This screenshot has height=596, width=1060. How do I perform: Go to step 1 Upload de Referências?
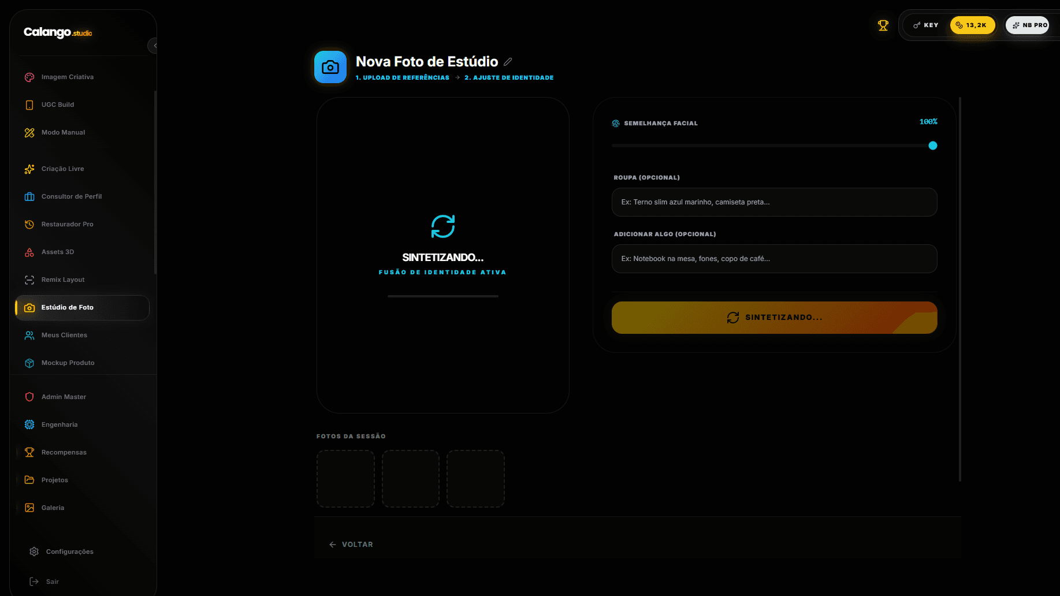402,77
